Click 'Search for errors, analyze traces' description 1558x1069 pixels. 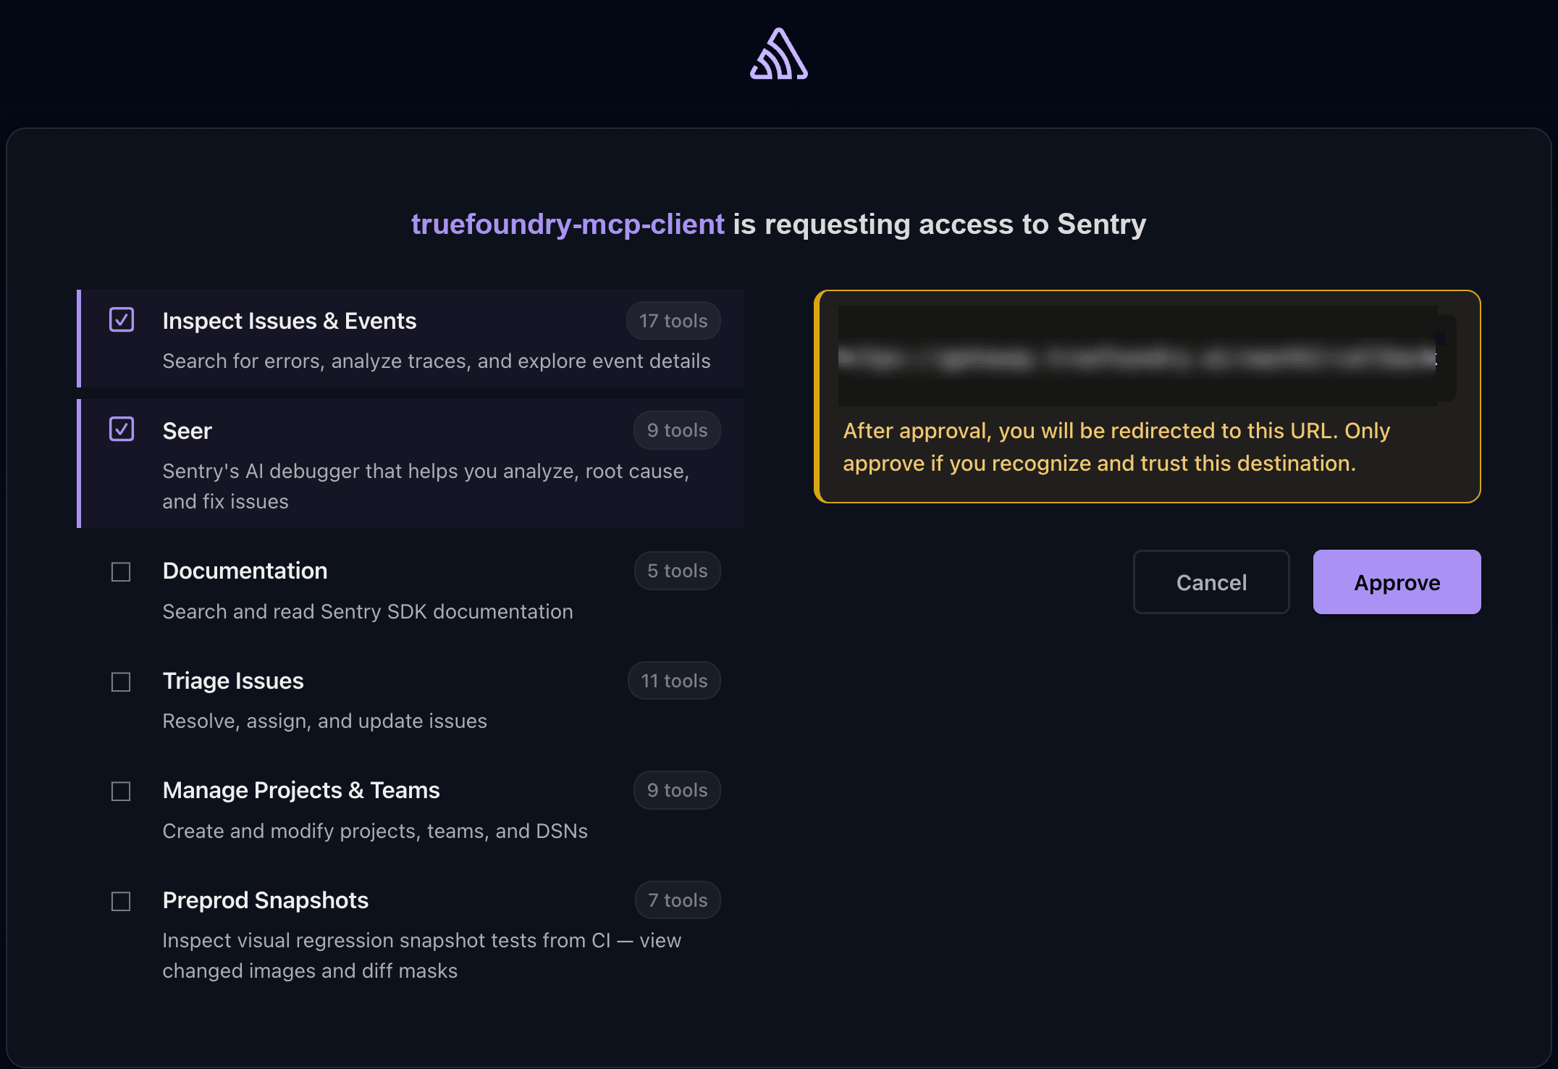pyautogui.click(x=437, y=361)
